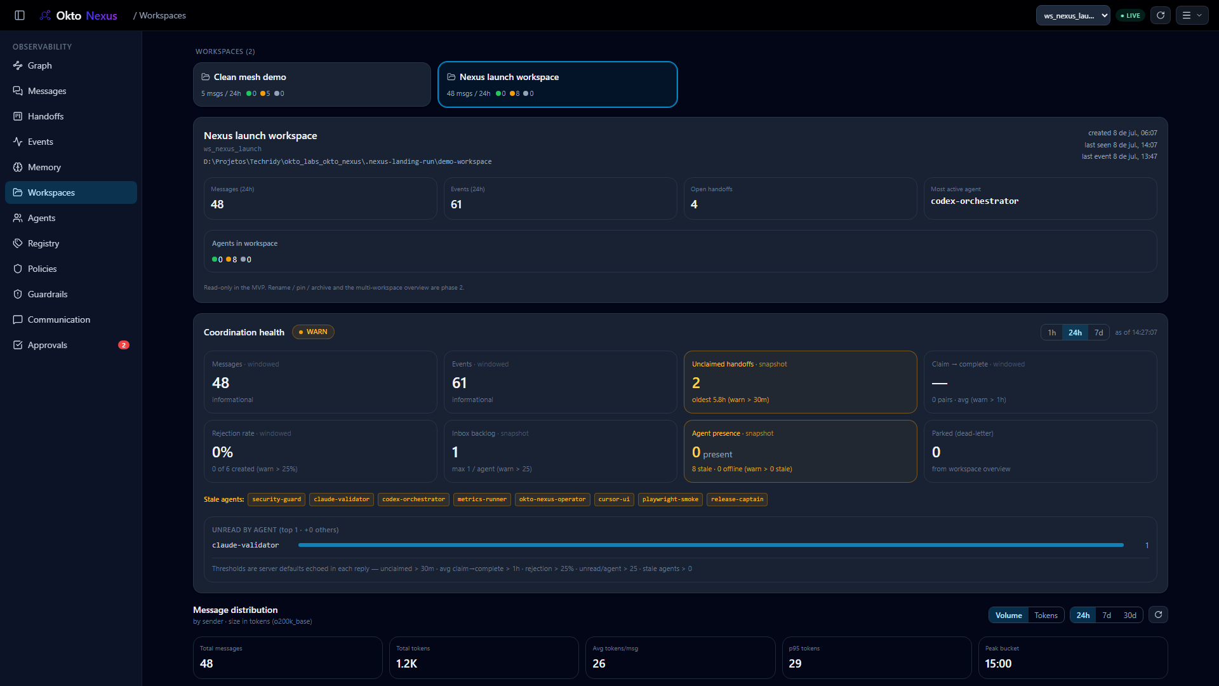Set message distribution range to 7d
Image resolution: width=1219 pixels, height=686 pixels.
[x=1107, y=615]
